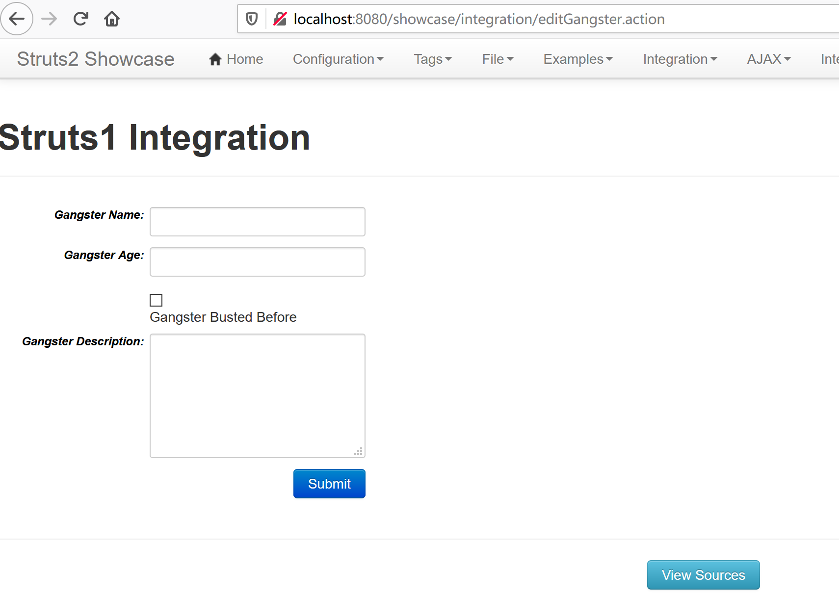This screenshot has width=839, height=595.
Task: Open the Integration navbar menu
Action: click(680, 59)
